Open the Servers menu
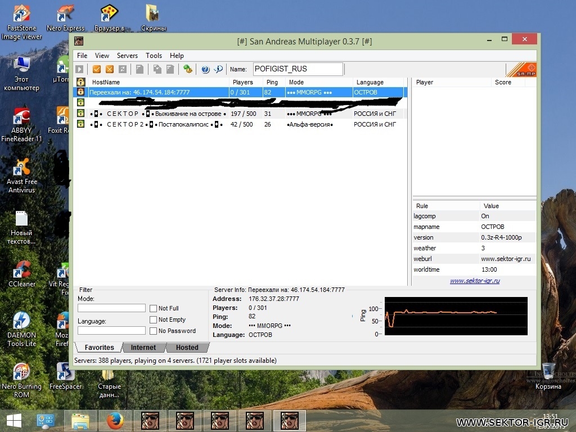Screen dimensions: 576x432 pos(127,56)
